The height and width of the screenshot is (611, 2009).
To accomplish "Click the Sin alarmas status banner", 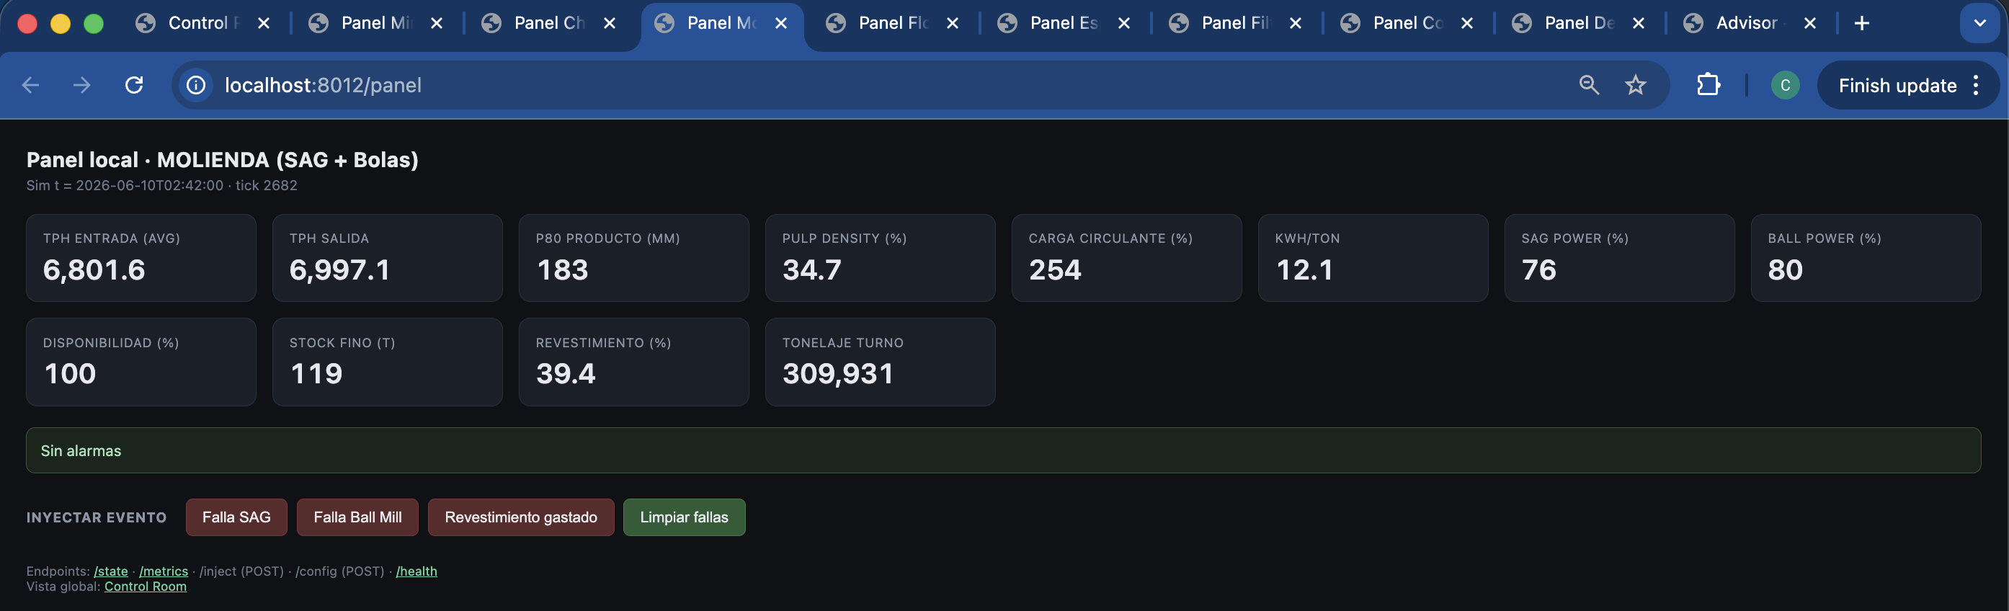I will [1003, 450].
